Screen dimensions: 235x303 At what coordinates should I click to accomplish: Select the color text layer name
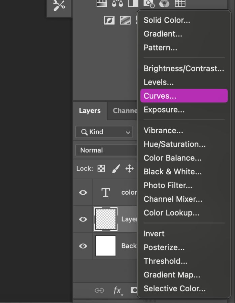point(129,193)
